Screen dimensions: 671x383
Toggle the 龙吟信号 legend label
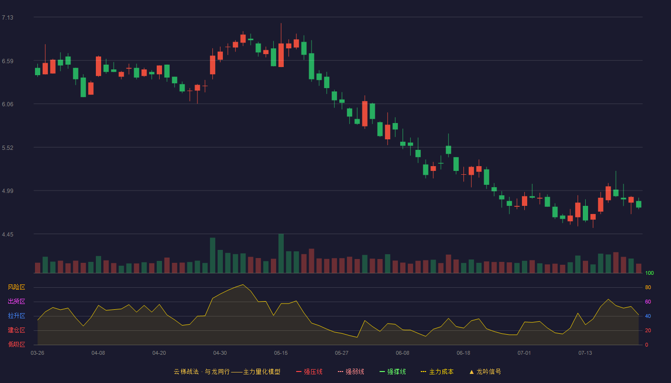[489, 372]
